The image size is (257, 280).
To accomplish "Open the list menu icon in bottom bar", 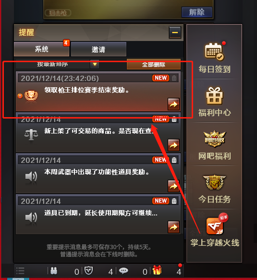I will [20, 271].
